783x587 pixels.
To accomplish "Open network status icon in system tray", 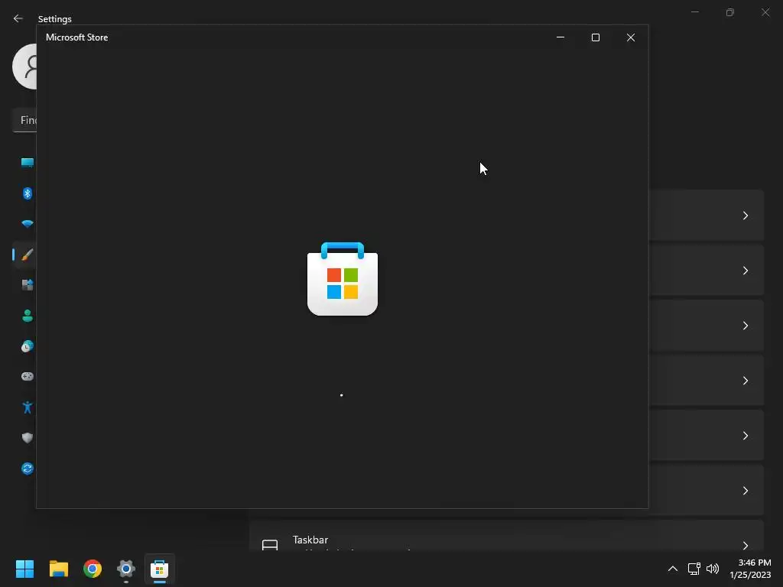I will [694, 569].
